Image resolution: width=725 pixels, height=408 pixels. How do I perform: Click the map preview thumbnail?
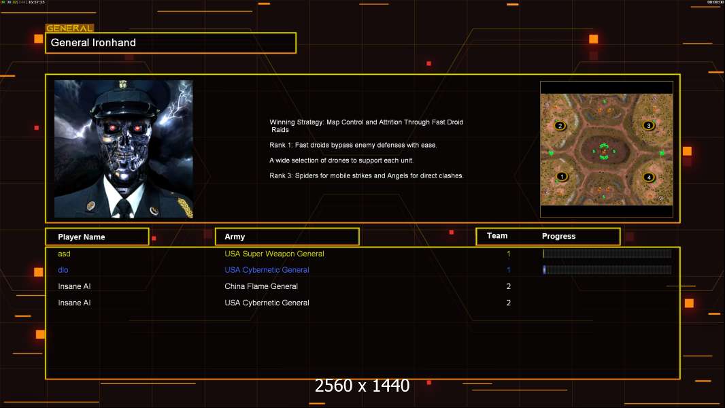pyautogui.click(x=607, y=149)
